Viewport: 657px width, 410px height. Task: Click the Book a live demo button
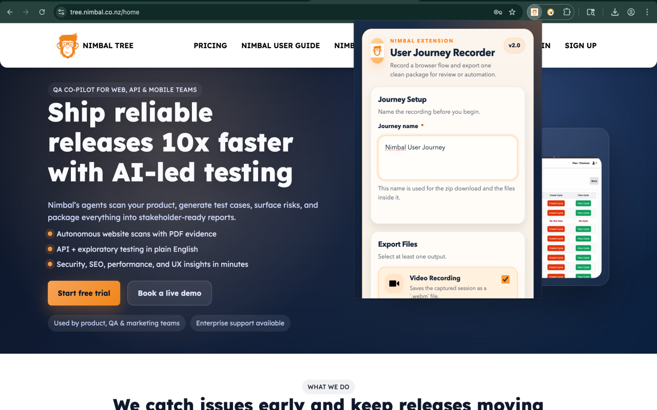(x=169, y=293)
